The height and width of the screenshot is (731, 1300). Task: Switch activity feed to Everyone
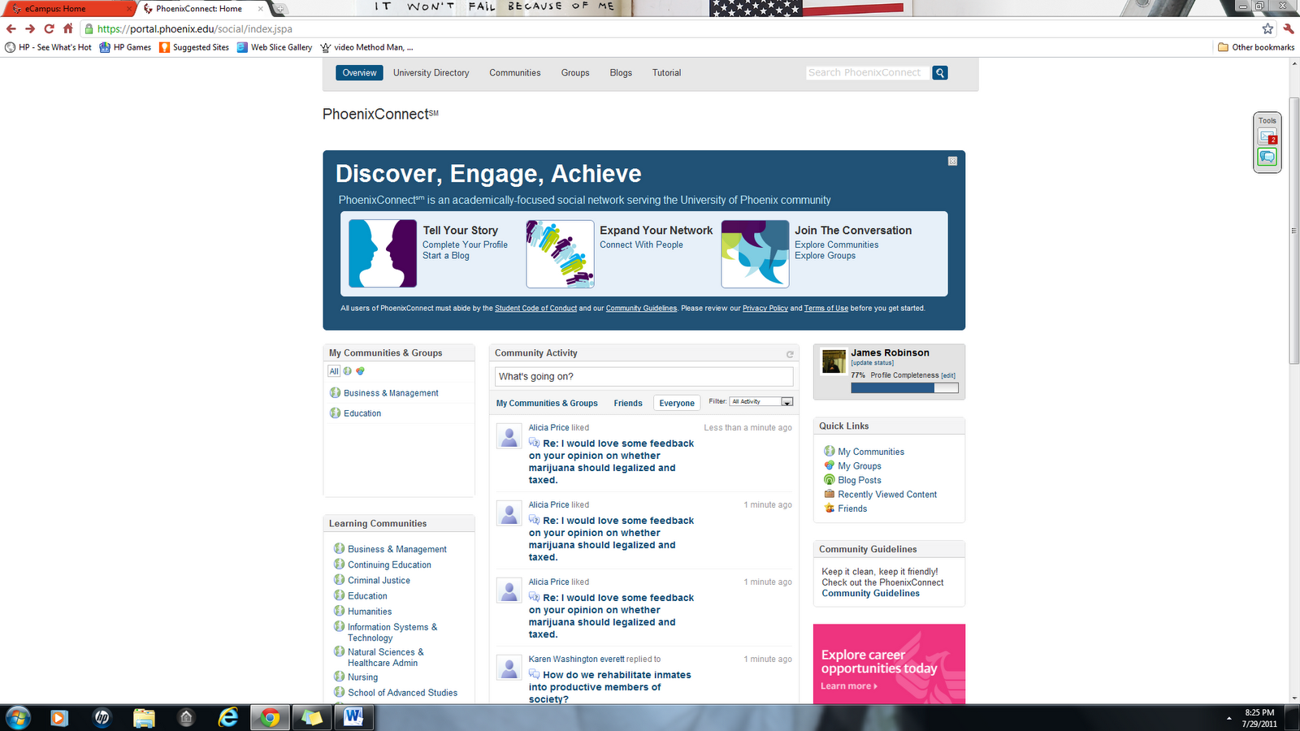click(x=677, y=403)
